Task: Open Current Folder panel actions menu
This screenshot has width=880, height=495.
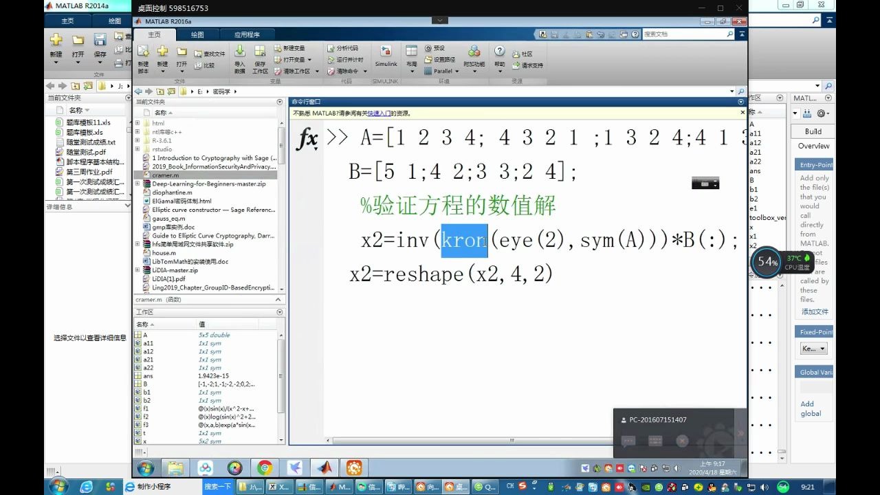Action: click(x=280, y=102)
